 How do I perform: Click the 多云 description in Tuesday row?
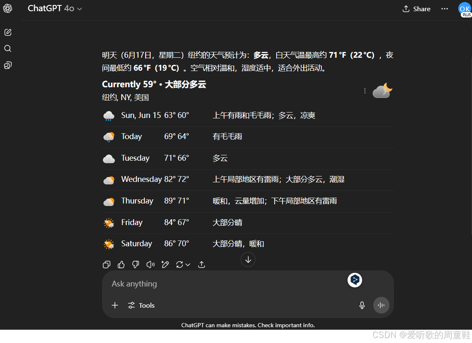(x=220, y=158)
